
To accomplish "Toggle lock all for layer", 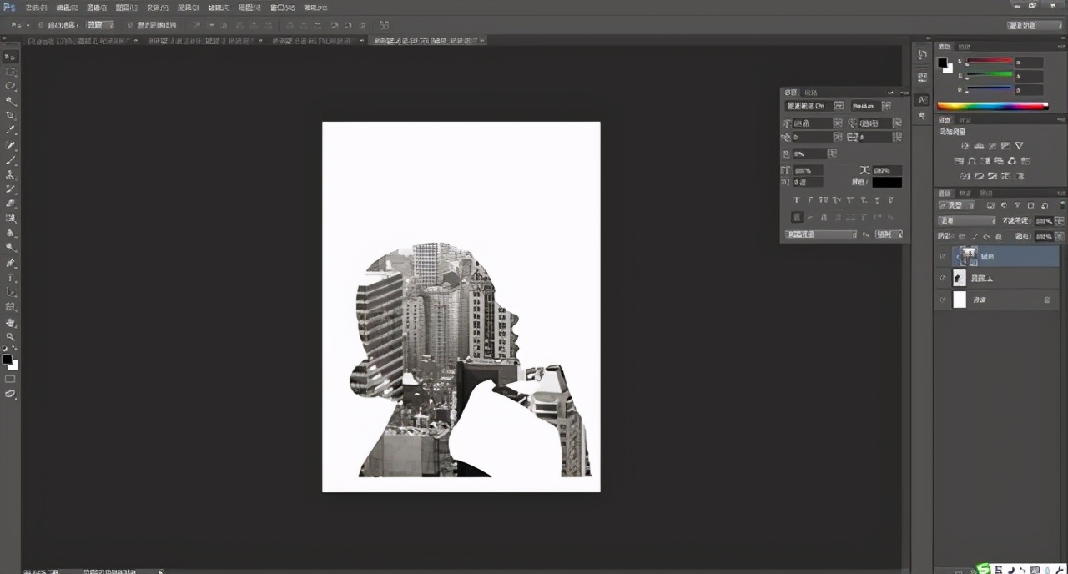I will coord(997,237).
